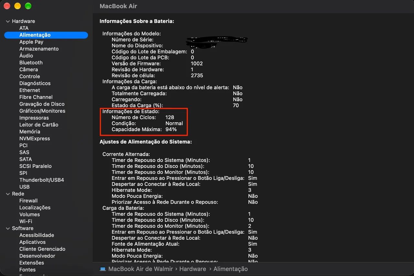Image resolution: width=414 pixels, height=276 pixels.
Task: Select Acessibilidade under Software
Action: click(37, 235)
